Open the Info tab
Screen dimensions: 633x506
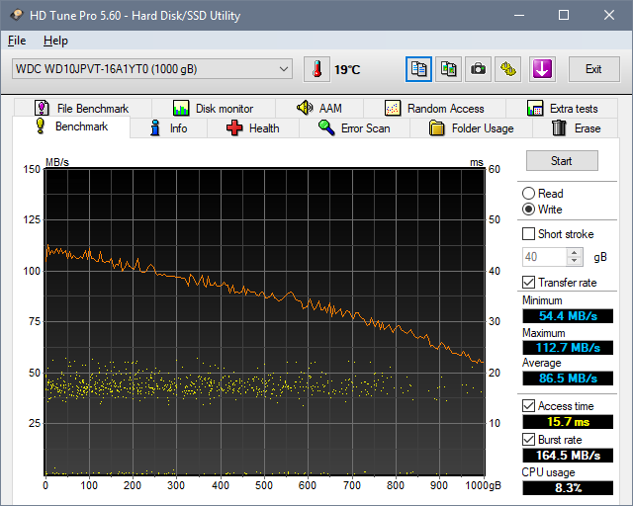coord(169,128)
